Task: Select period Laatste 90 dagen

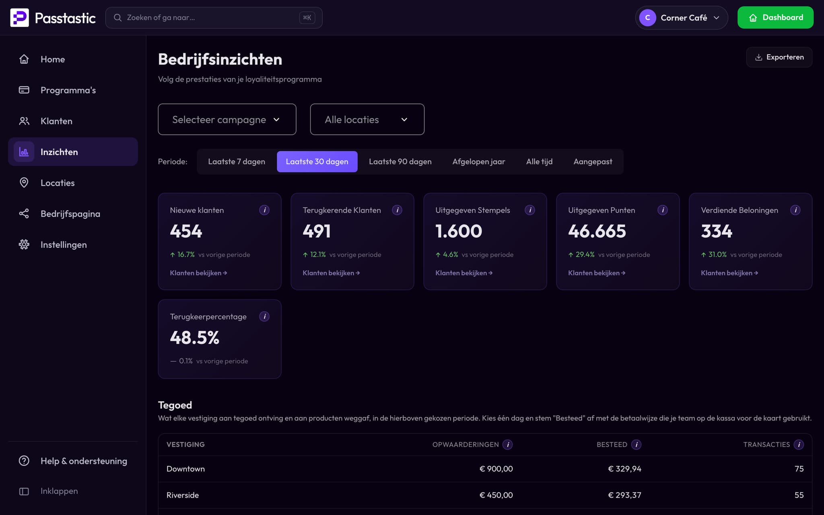Action: point(400,162)
